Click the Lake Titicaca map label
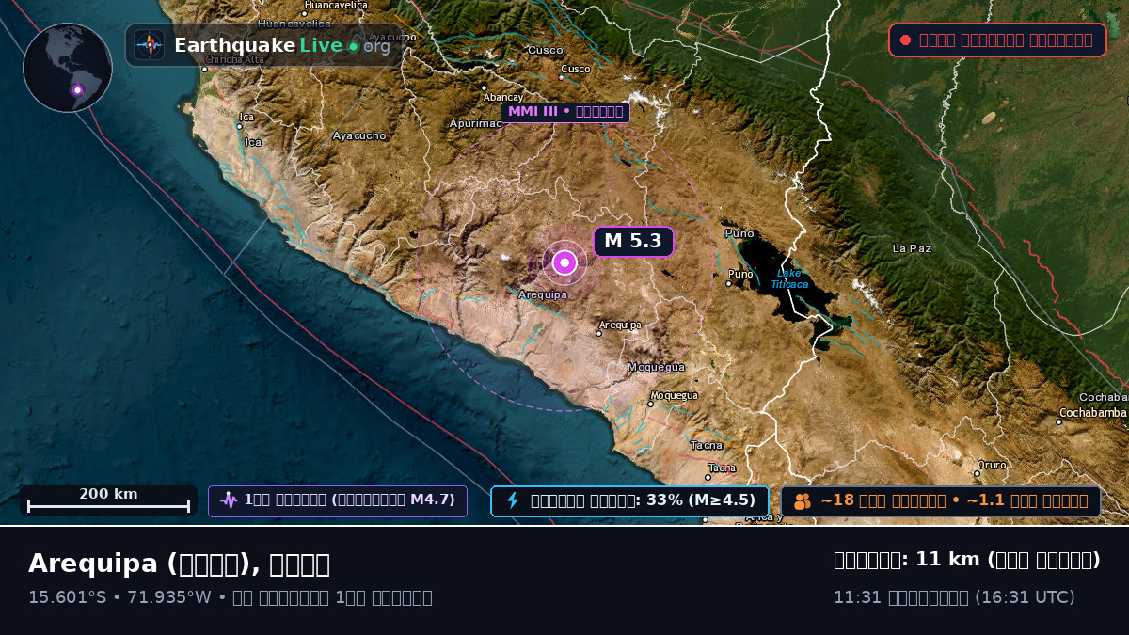The width and height of the screenshot is (1129, 635). click(x=789, y=278)
